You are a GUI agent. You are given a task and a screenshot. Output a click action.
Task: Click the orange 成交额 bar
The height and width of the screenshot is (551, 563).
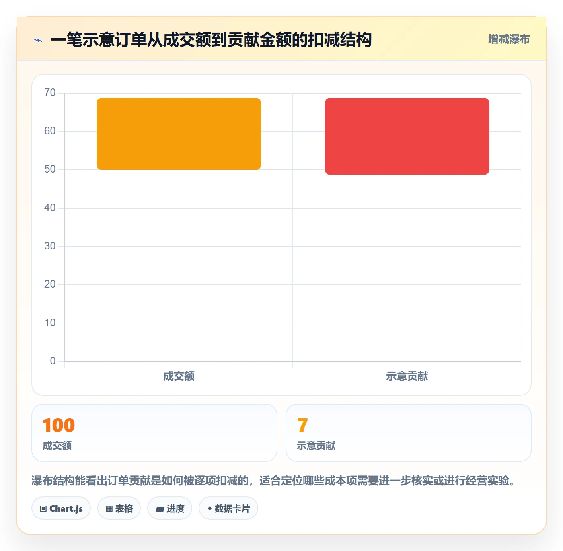(x=179, y=134)
